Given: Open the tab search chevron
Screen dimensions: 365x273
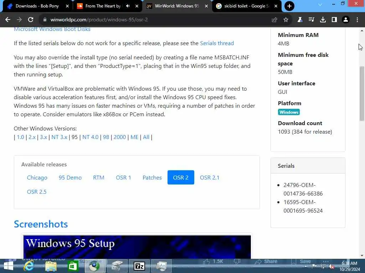Looking at the screenshot, I should pos(320,4).
